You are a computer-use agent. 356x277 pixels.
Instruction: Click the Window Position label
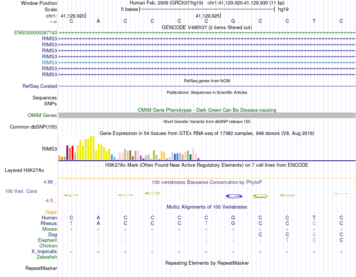point(39,3)
